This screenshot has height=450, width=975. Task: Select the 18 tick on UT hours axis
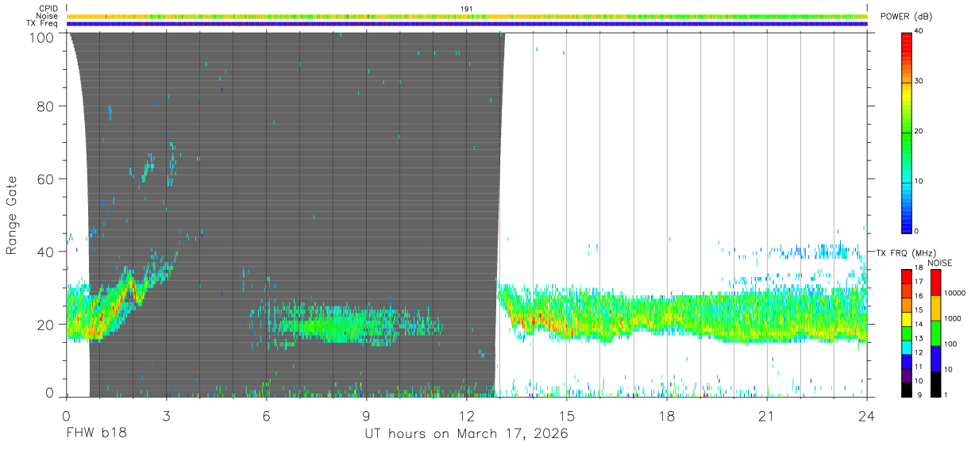pyautogui.click(x=667, y=415)
